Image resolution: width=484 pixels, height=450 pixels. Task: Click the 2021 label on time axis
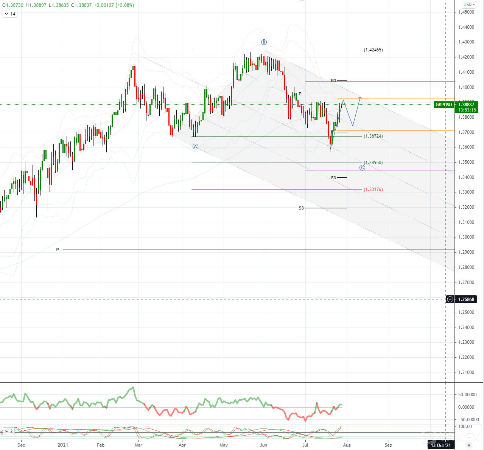coord(62,445)
